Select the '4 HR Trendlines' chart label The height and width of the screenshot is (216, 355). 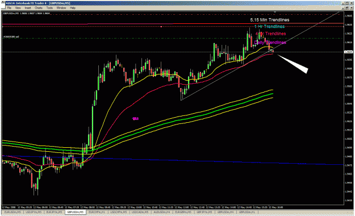pos(271,34)
